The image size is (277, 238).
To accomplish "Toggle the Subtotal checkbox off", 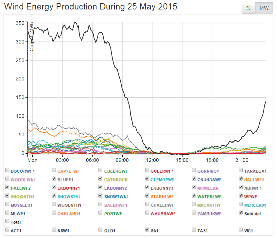I will pos(241,213).
